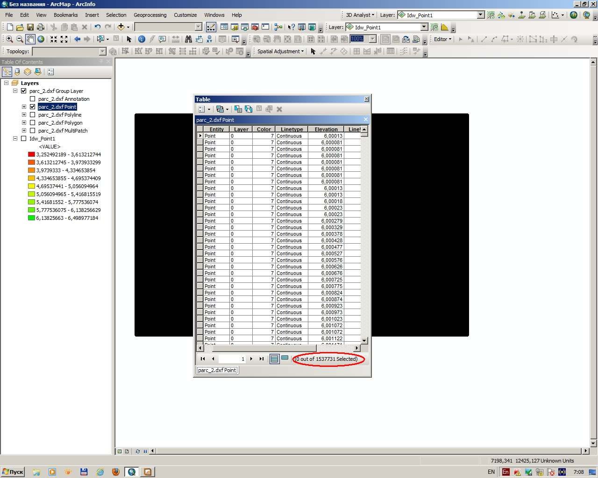Open the Customize menu
This screenshot has height=478, width=598.
[x=185, y=15]
